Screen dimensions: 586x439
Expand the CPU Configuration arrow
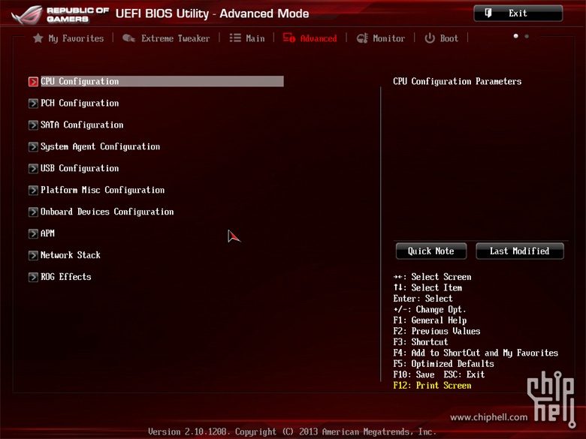point(33,81)
